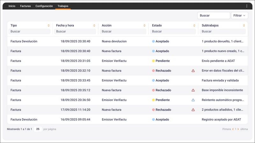Select date '17/09/2025 11:14:20'

pyautogui.click(x=76, y=110)
